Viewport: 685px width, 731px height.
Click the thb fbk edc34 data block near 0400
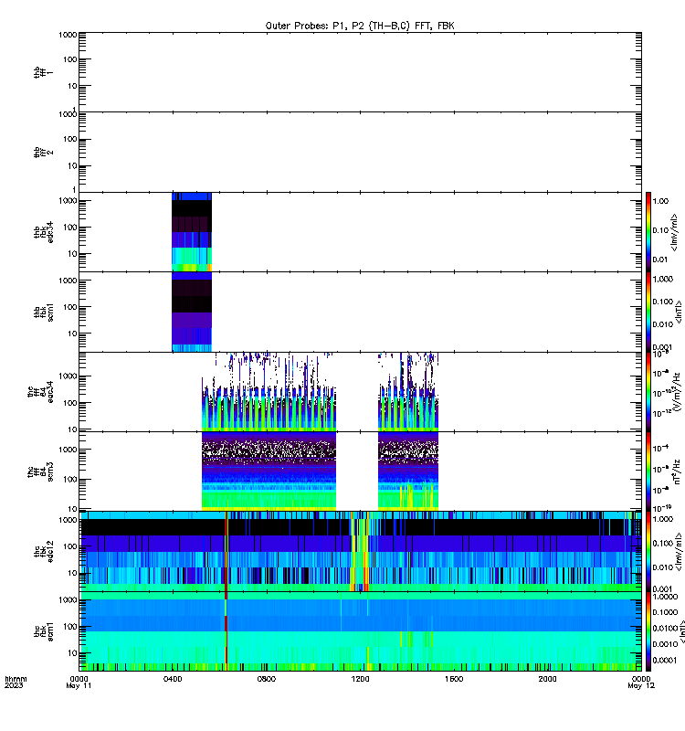coord(192,232)
